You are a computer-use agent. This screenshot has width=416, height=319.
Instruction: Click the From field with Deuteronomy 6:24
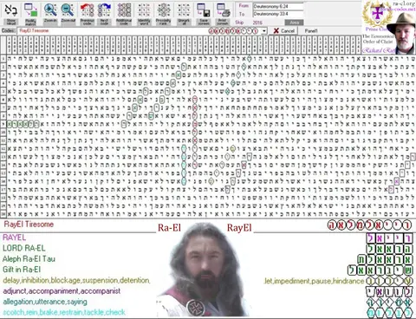tap(278, 6)
